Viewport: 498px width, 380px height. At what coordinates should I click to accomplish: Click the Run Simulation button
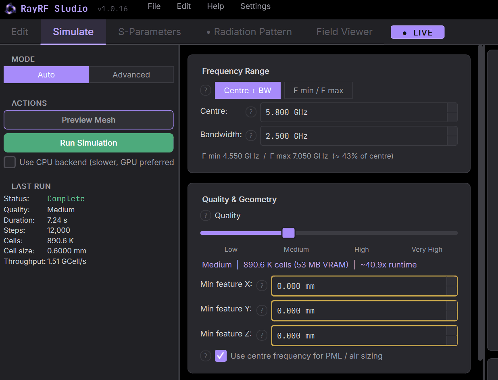89,143
